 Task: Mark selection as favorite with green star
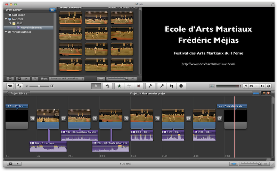(x=119, y=86)
